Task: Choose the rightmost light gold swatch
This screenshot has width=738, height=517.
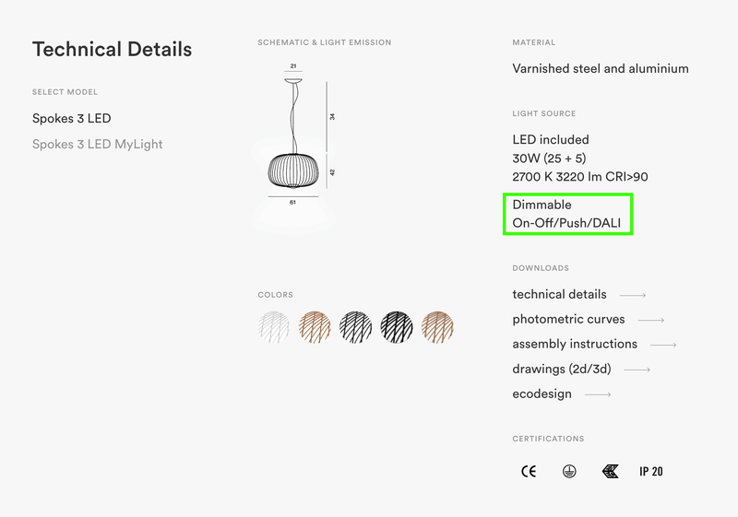Action: 437,326
